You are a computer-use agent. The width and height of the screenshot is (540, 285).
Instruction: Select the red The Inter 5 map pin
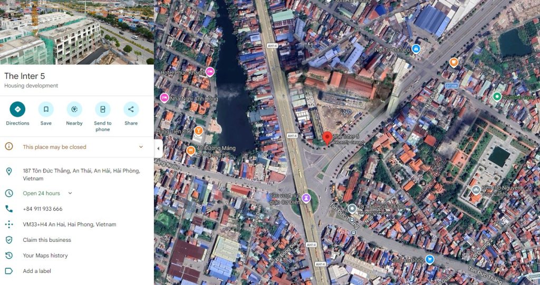click(327, 138)
